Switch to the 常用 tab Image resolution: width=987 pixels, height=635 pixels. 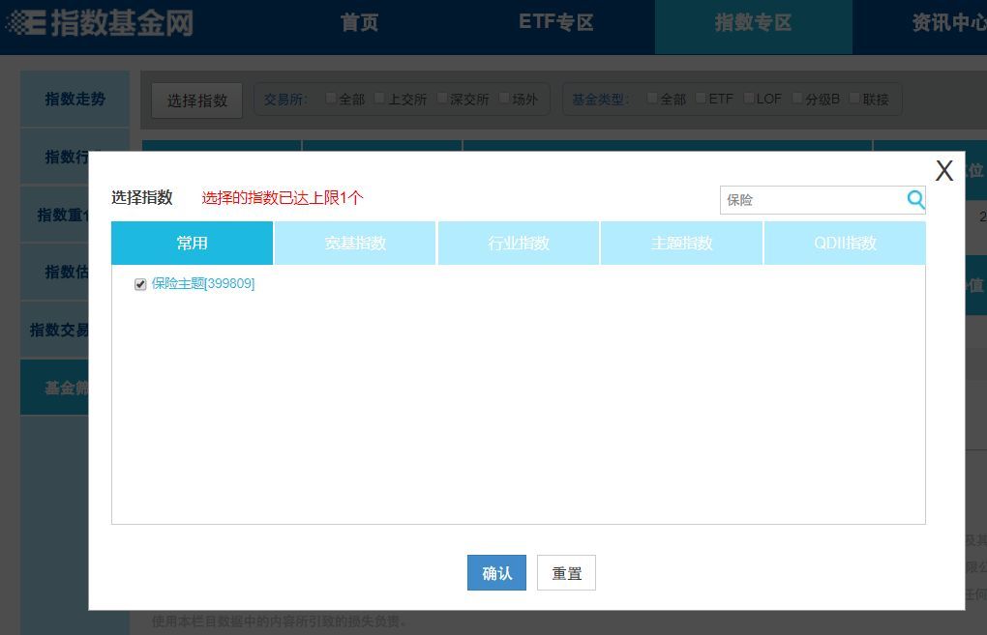tap(192, 243)
